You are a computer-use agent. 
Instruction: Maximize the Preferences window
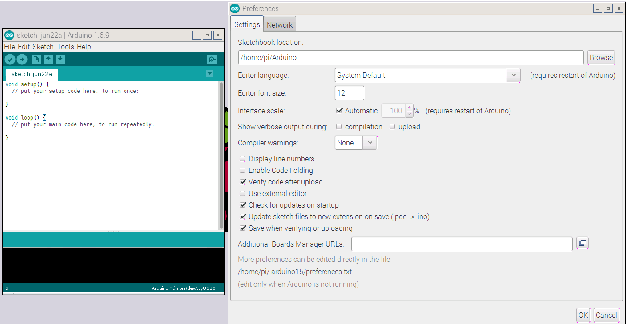[608, 8]
